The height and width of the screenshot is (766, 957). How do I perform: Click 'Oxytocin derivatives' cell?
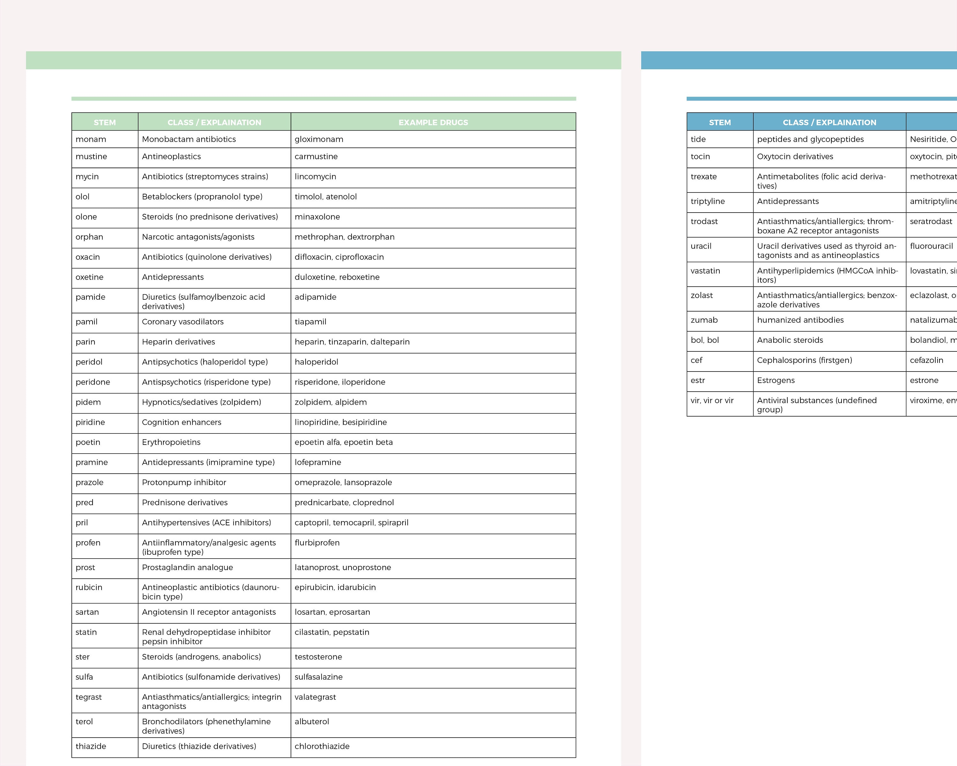[830, 158]
